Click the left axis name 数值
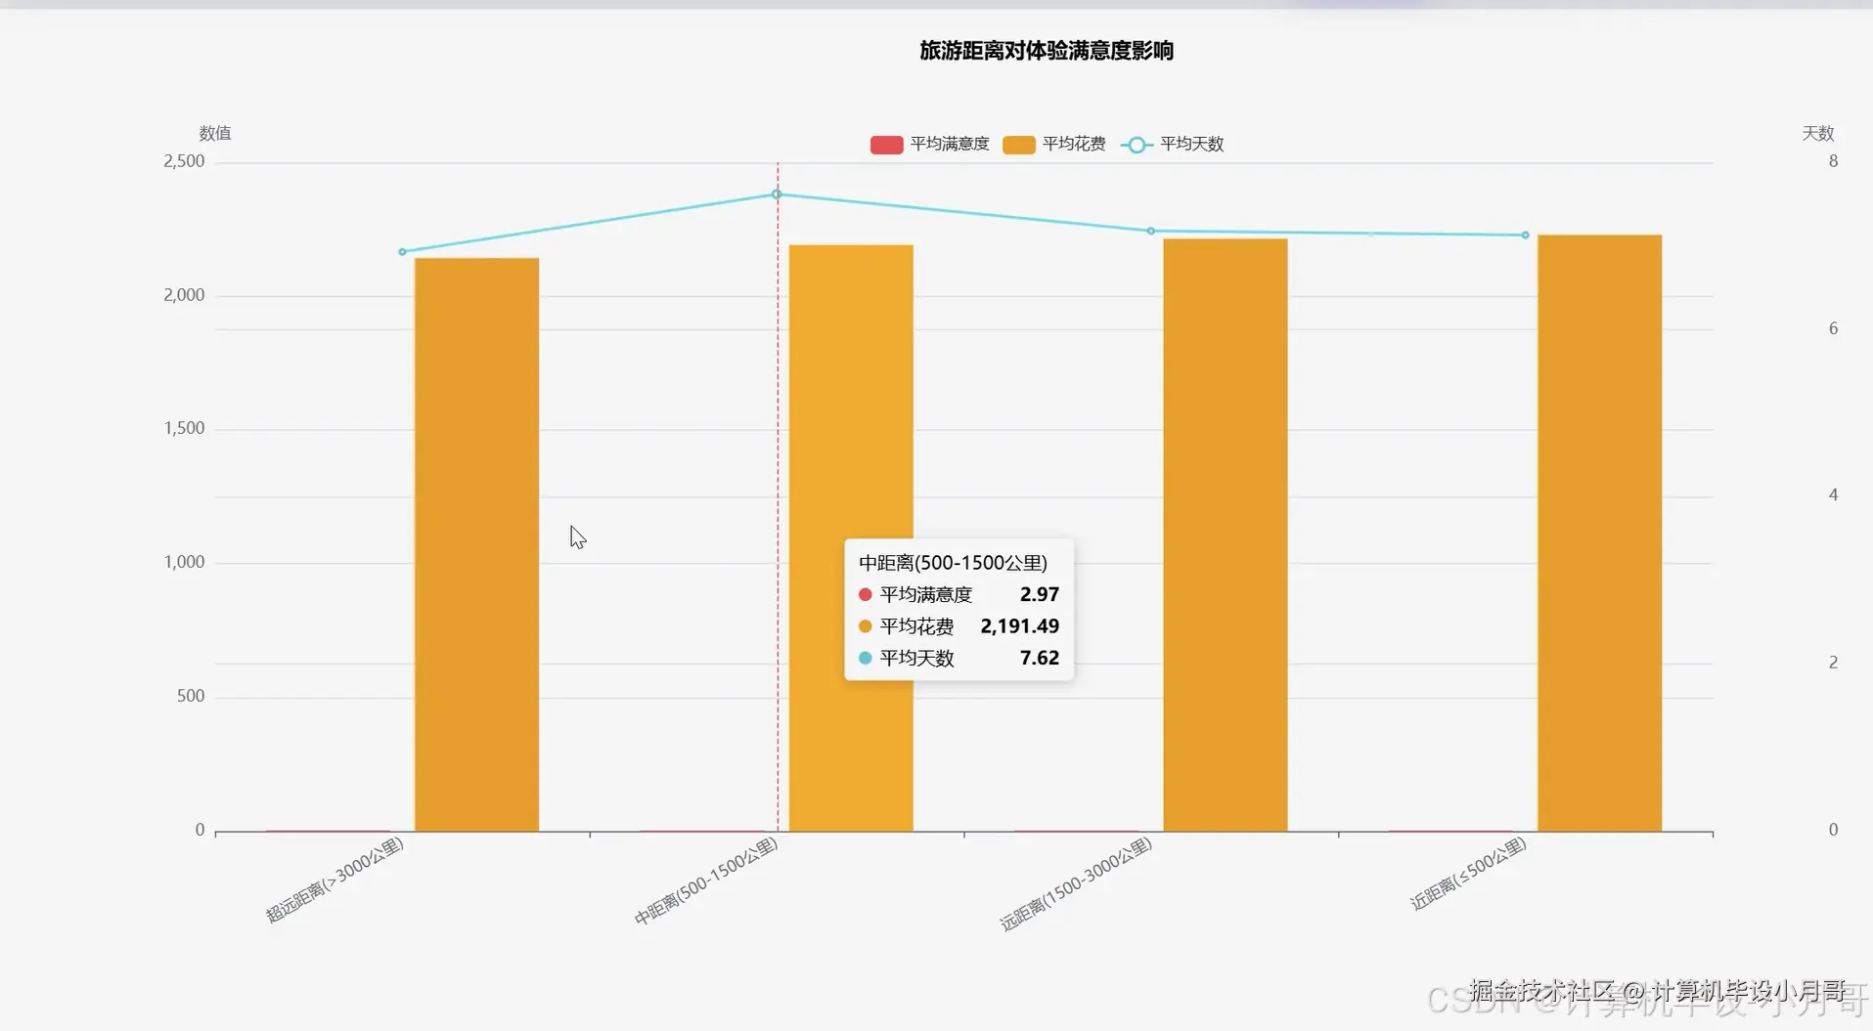The width and height of the screenshot is (1873, 1031). pyautogui.click(x=215, y=133)
